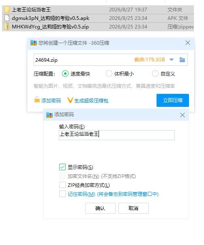Click the unlocked padlock icon by 添加密码

(x=37, y=100)
